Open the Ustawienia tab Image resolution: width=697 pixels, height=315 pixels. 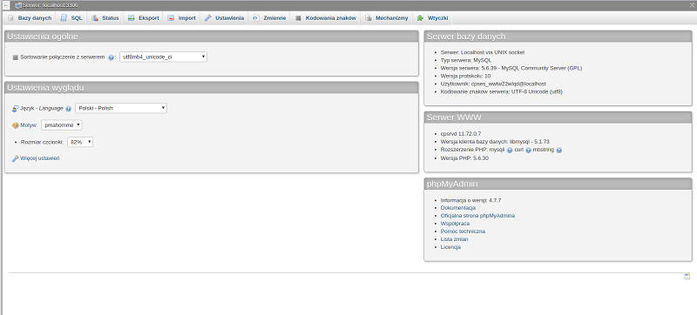[x=225, y=18]
